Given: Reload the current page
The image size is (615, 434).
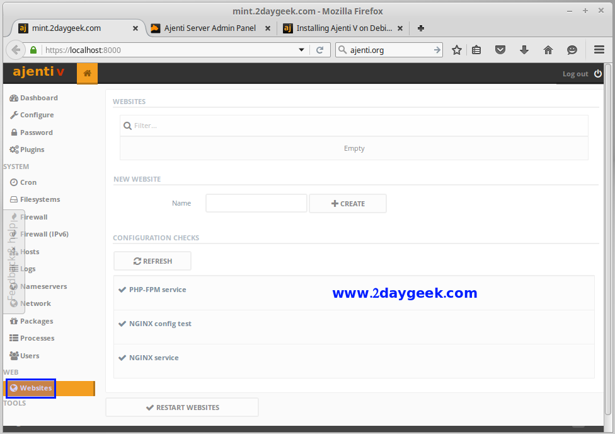Looking at the screenshot, I should (x=319, y=50).
